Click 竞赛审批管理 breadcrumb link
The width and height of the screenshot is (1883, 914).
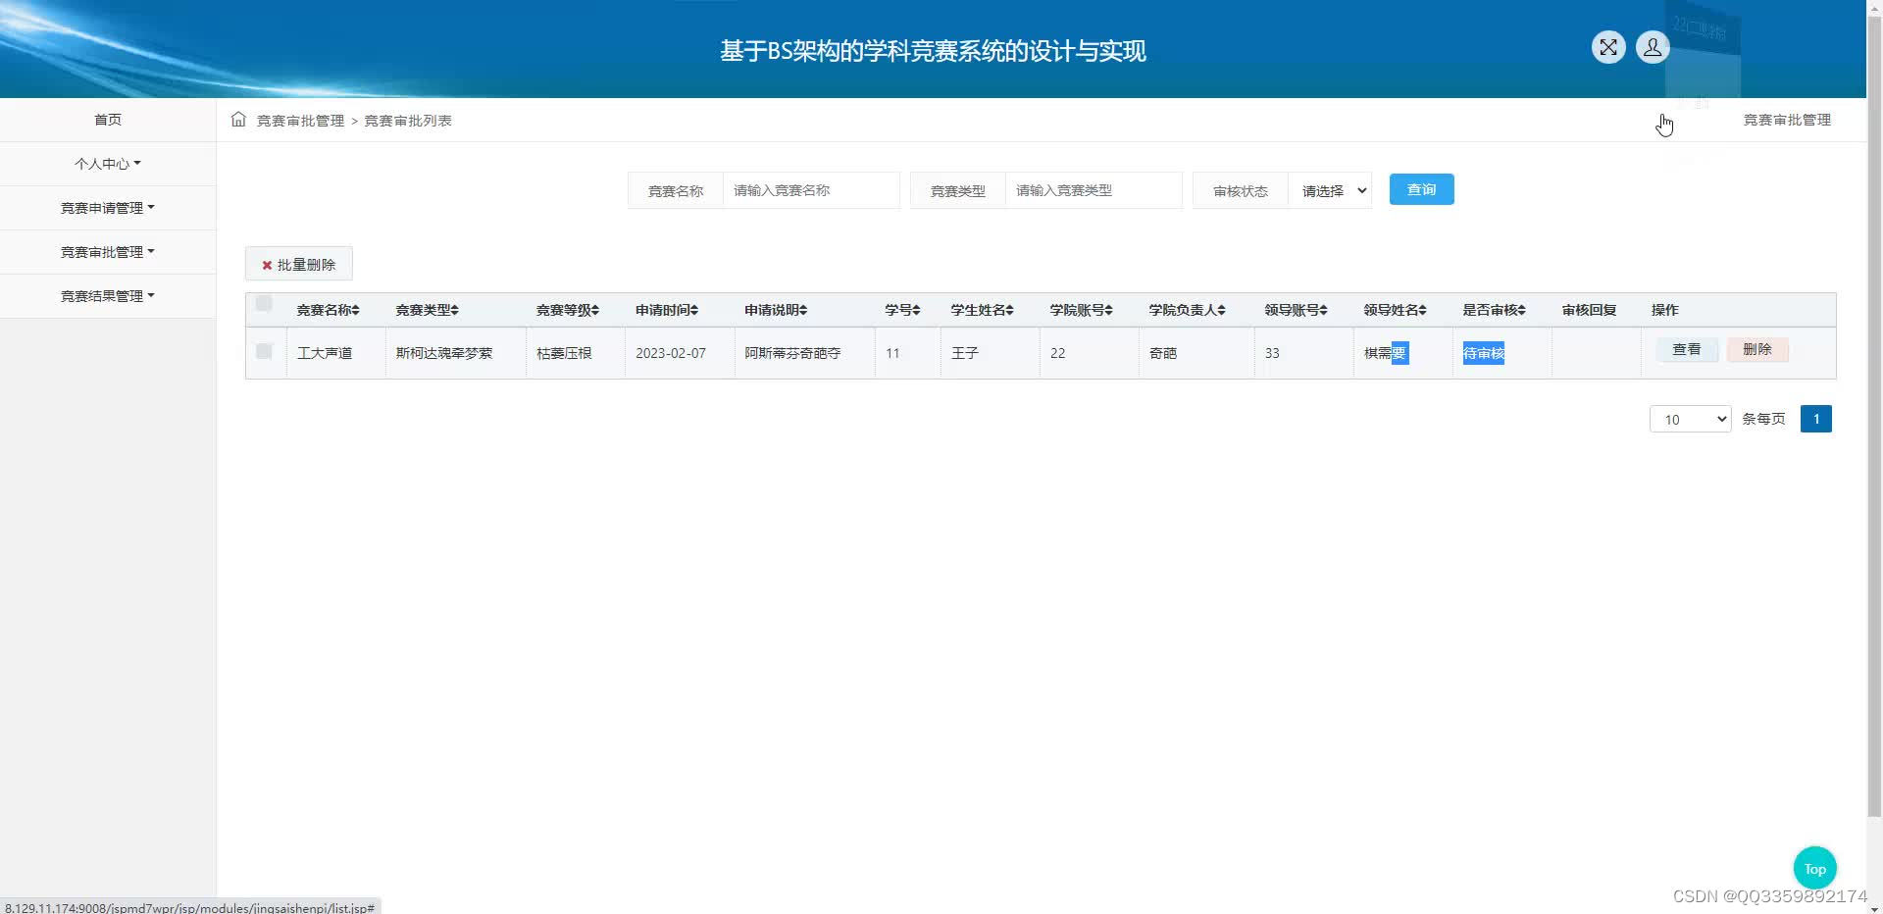[300, 121]
